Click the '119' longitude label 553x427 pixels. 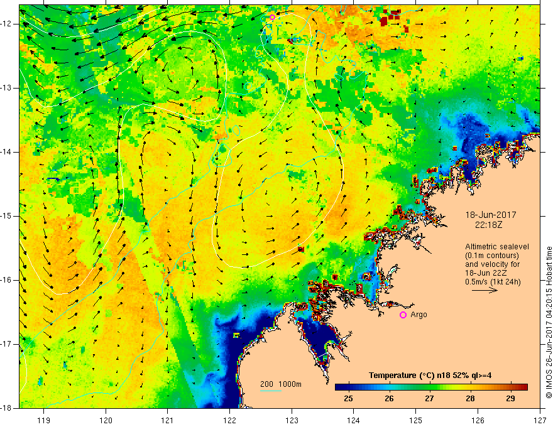point(44,420)
